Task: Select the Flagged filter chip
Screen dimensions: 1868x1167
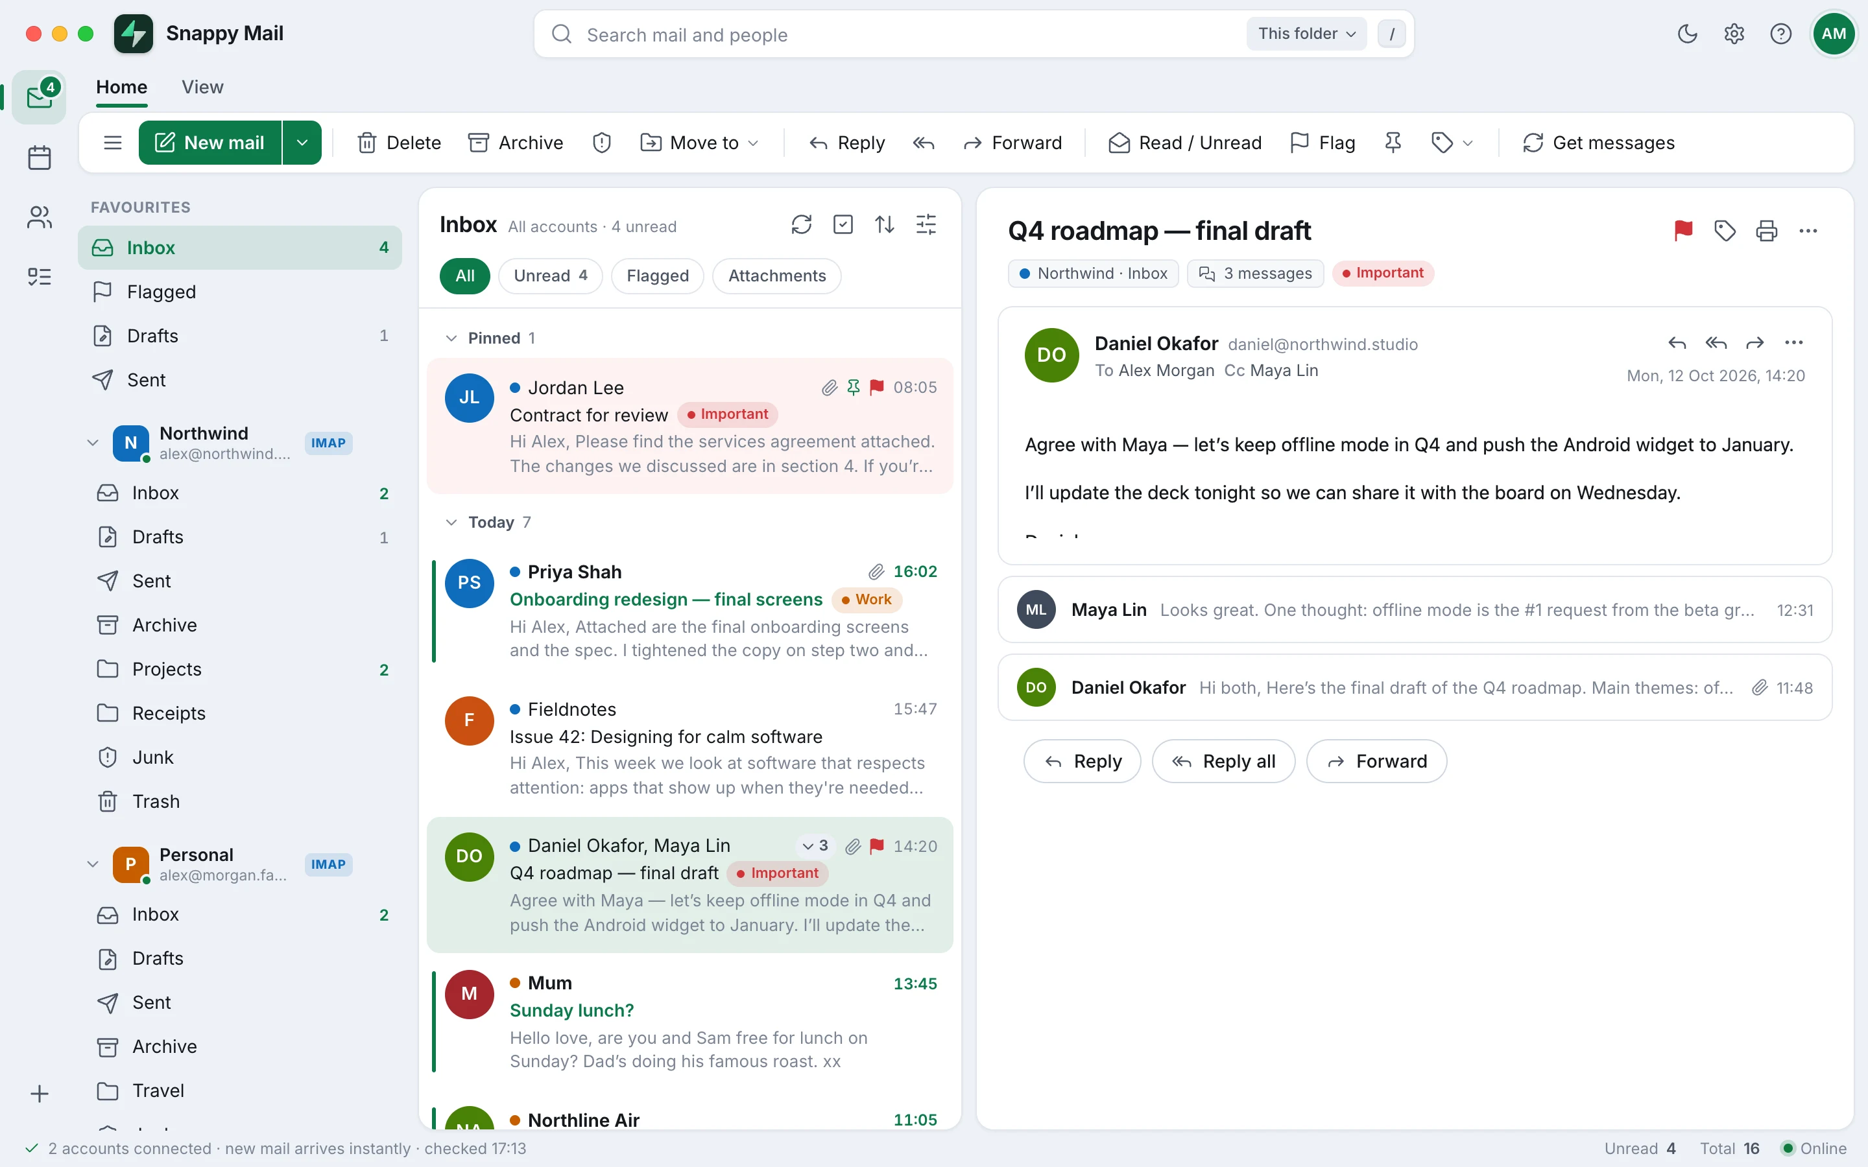Action: pyautogui.click(x=658, y=276)
